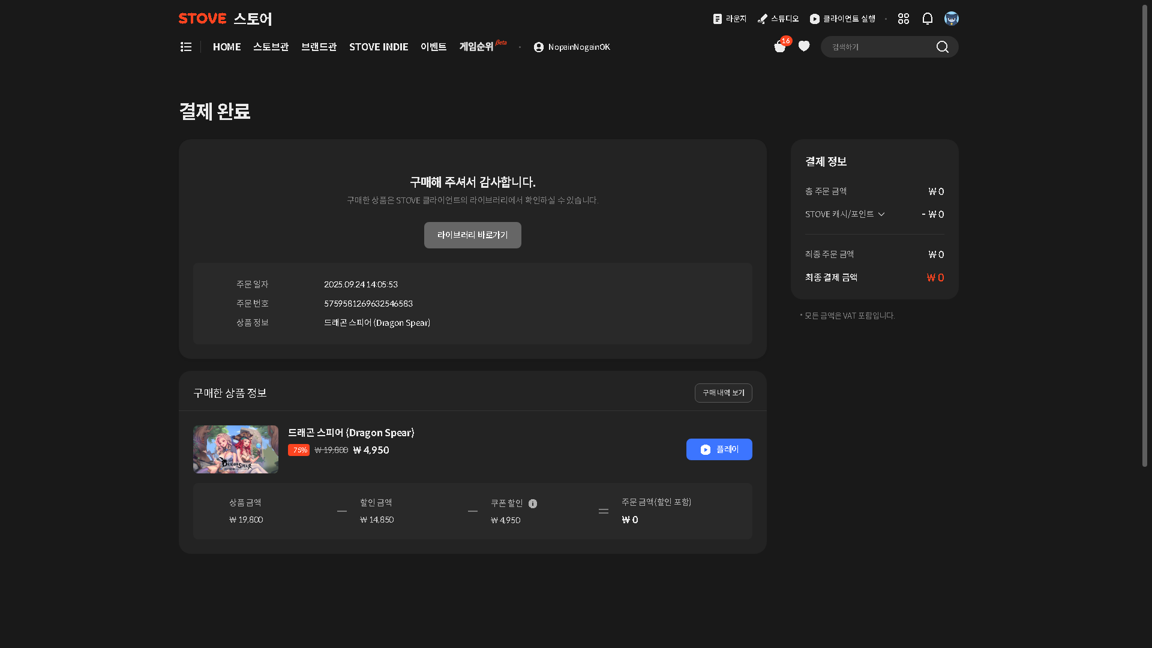
Task: Open the shopping cart with 16 items
Action: (781, 46)
